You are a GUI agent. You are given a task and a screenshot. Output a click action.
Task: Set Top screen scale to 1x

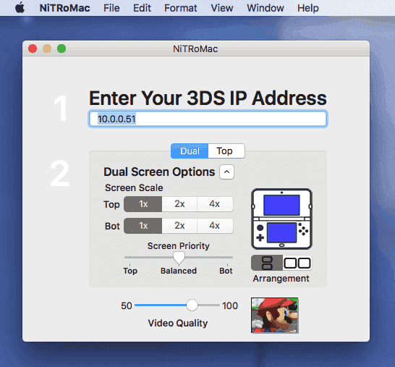pos(143,204)
